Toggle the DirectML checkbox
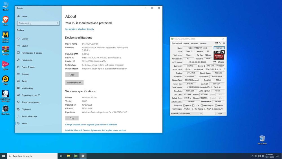Viewport: 282px width, 159px height. click(216, 106)
